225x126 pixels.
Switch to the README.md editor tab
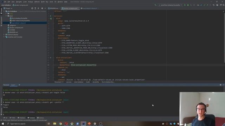coord(54,8)
